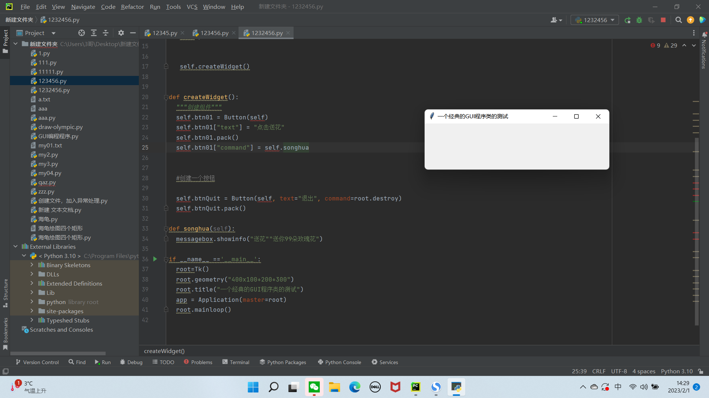Screen dimensions: 709x398
Task: Go to next highlighted error arrow
Action: (694, 45)
